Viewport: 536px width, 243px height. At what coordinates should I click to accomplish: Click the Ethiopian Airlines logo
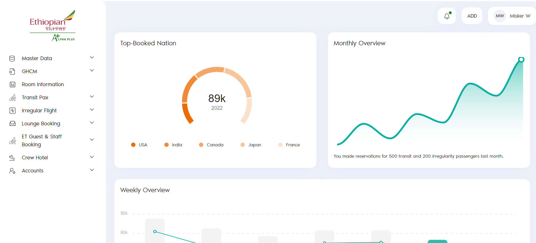pyautogui.click(x=53, y=26)
